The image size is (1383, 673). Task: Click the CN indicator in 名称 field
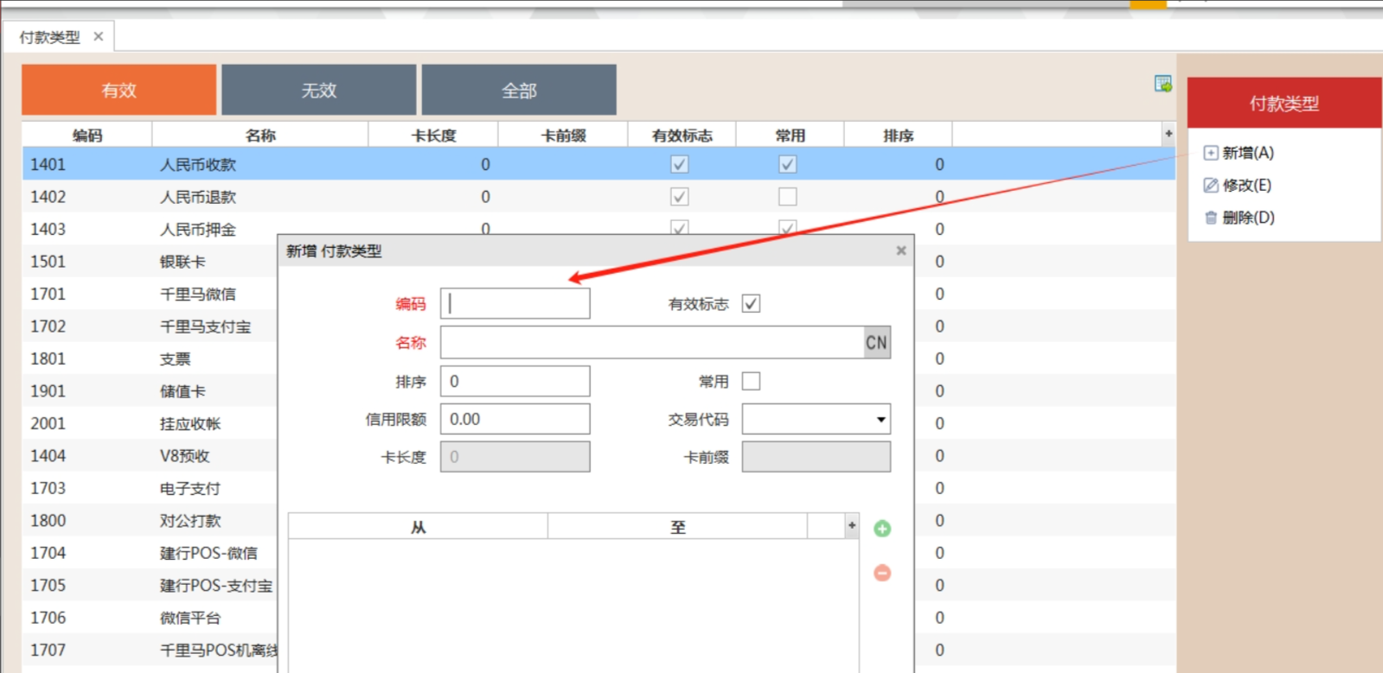[x=876, y=343]
